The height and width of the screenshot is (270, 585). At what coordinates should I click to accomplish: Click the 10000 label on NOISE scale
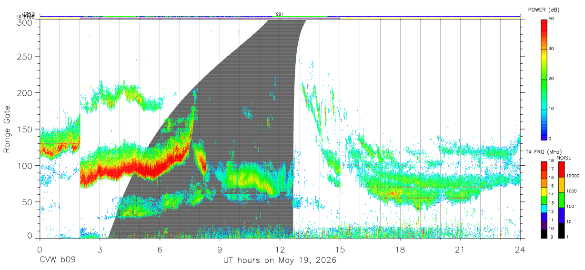(x=572, y=176)
